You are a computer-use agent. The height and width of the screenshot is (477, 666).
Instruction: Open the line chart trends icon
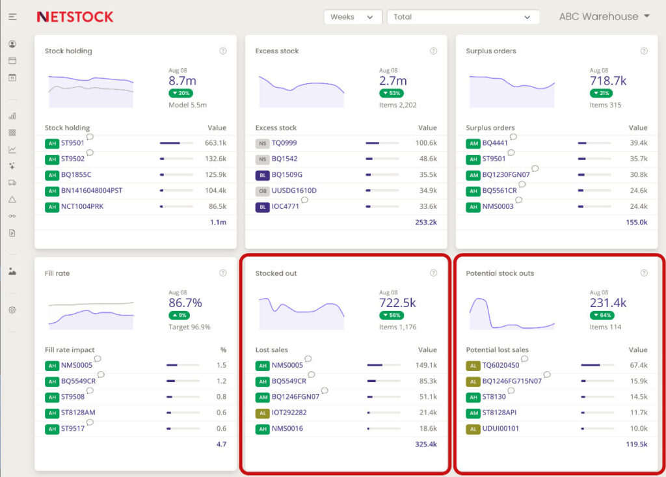[11, 148]
